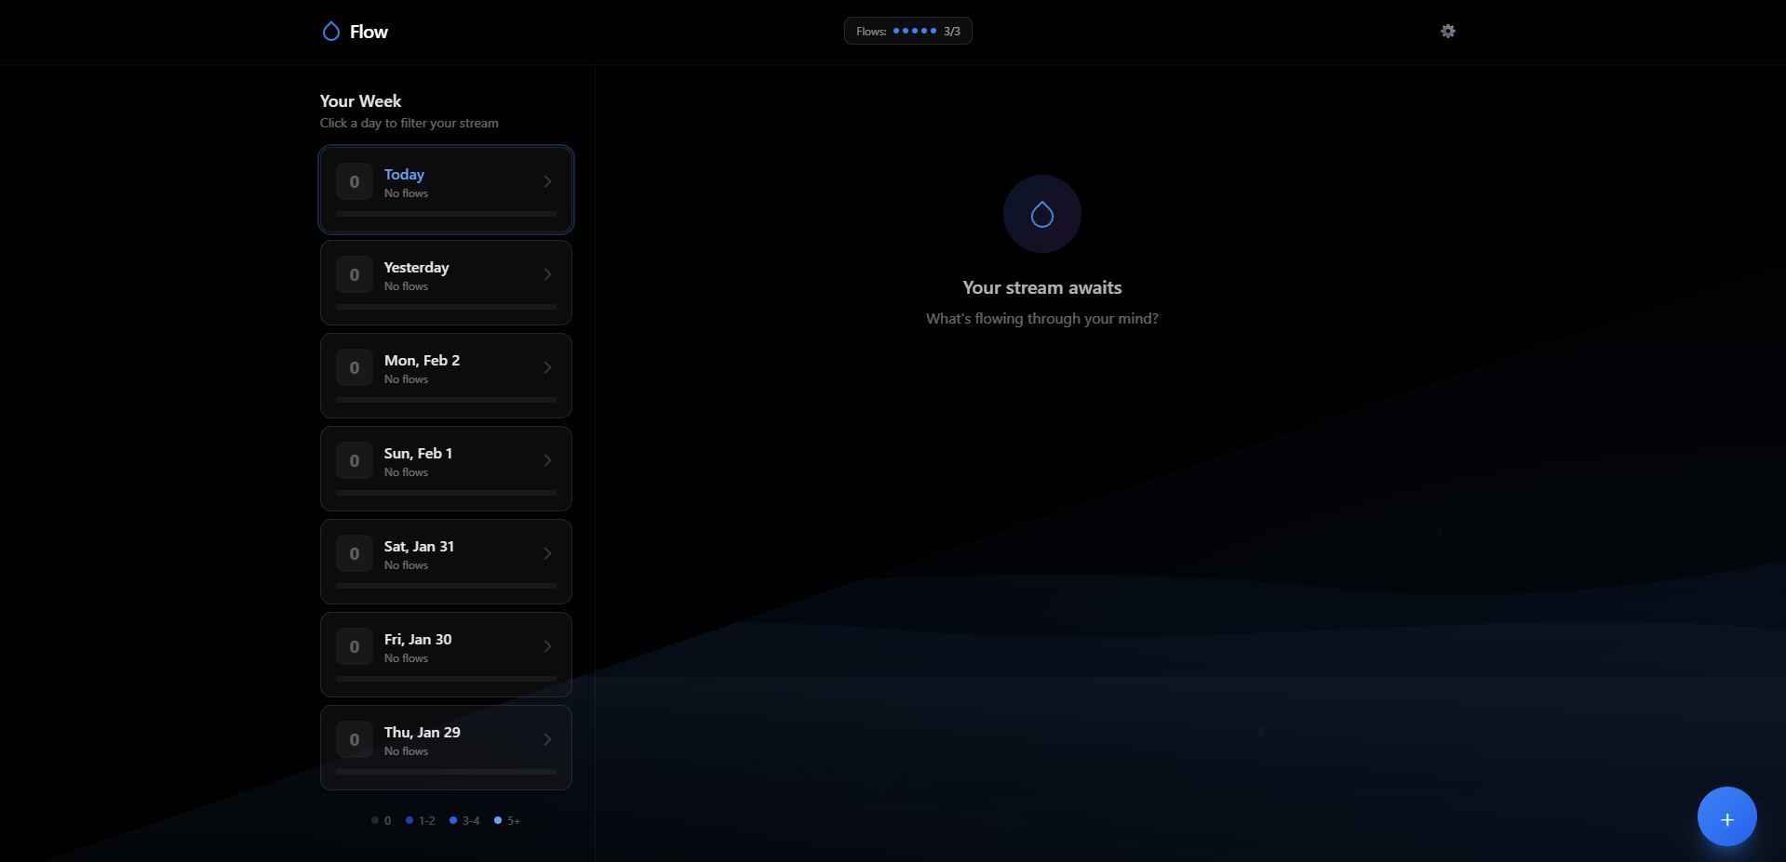
Task: Expand the Sat, Jan 31 chevron arrow
Action: [547, 554]
